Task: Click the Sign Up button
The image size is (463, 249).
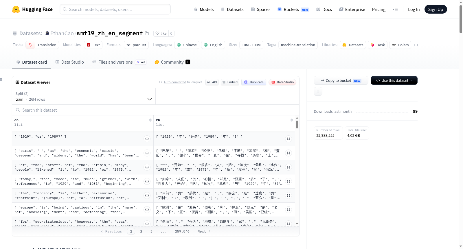Action: [x=436, y=9]
